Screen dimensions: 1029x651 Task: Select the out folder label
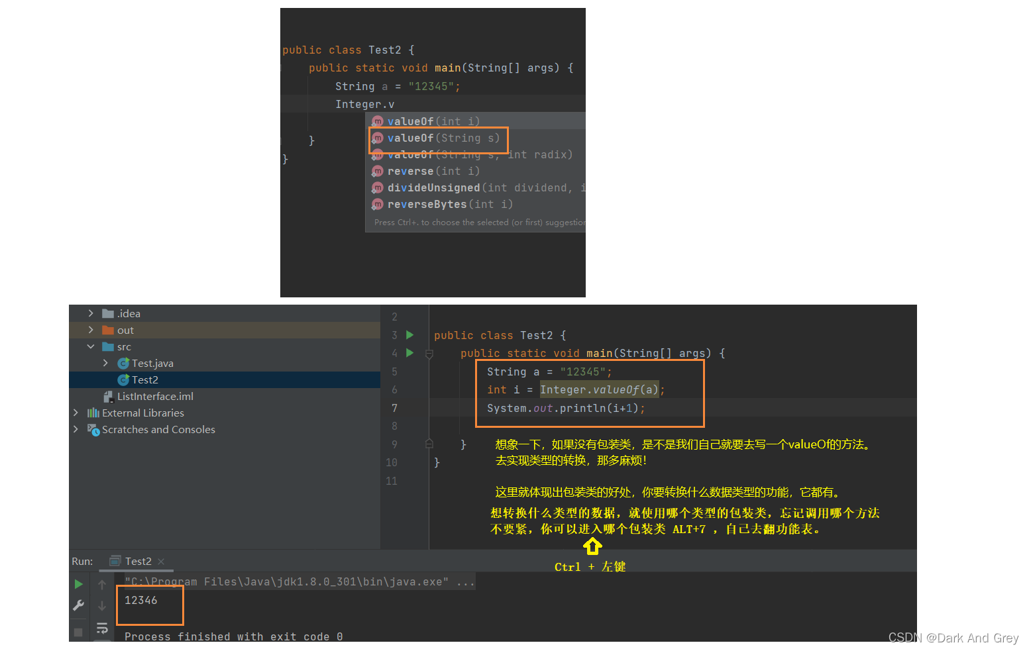tap(125, 330)
